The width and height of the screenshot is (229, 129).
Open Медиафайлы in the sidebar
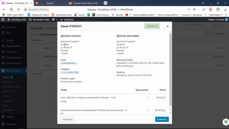[13, 46]
